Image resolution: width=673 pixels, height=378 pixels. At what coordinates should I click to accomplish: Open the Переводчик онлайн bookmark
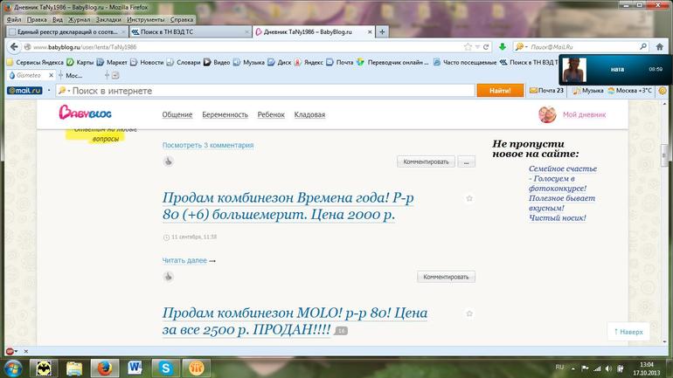392,62
